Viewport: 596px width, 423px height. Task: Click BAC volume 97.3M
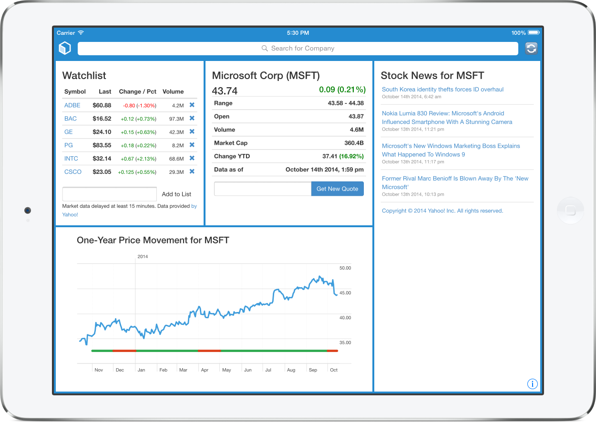(176, 119)
